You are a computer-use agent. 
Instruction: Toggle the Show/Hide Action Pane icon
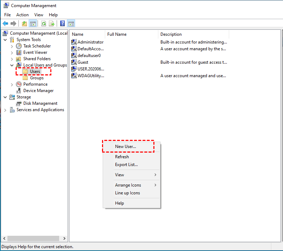(71, 24)
